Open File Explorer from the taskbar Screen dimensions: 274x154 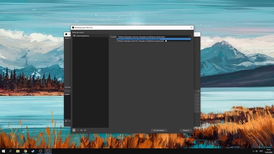[x=18, y=151]
